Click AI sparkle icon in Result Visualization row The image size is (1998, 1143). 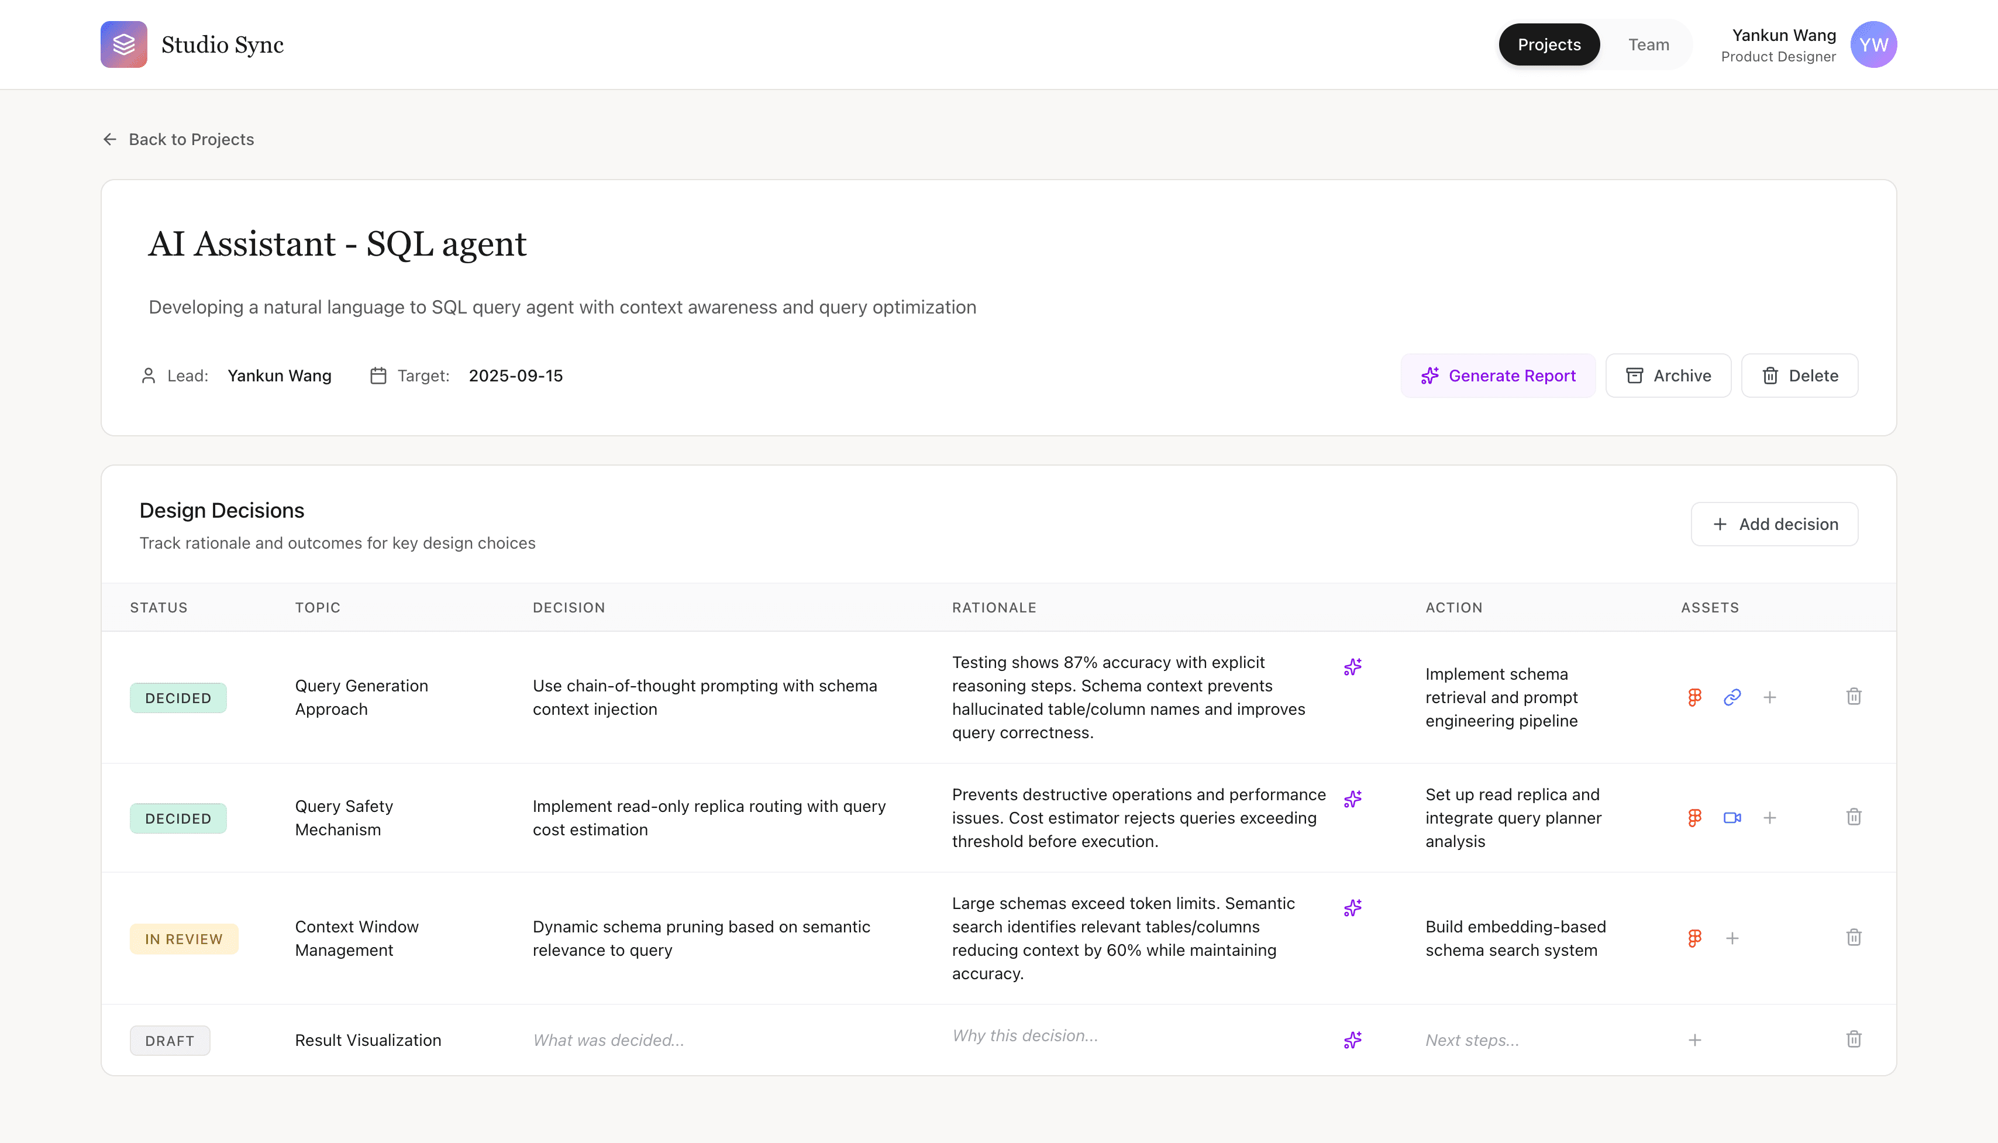coord(1352,1040)
